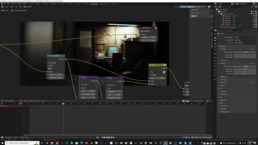Open the outliner display mode icon
Viewport: 258px width, 145px height.
pyautogui.click(x=220, y=6)
